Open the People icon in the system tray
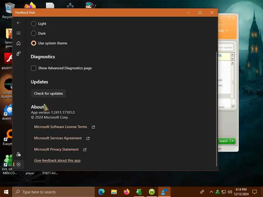This screenshot has height=197, width=263. 202,192
